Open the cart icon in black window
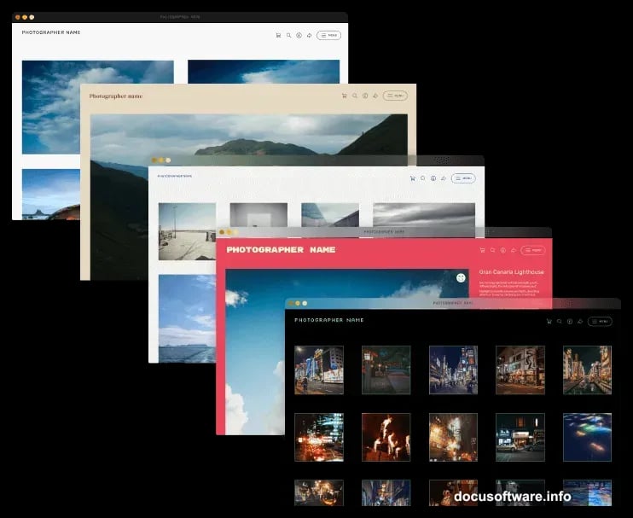The height and width of the screenshot is (518, 633). [549, 322]
